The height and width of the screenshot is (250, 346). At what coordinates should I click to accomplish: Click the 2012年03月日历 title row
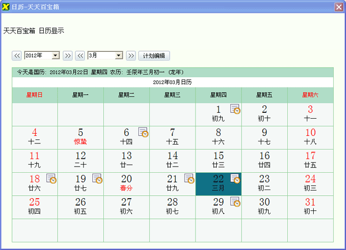pos(173,82)
